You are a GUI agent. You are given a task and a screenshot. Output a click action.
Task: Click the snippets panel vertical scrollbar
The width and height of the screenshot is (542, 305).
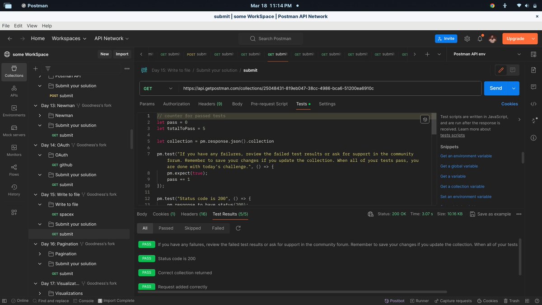coord(523,157)
